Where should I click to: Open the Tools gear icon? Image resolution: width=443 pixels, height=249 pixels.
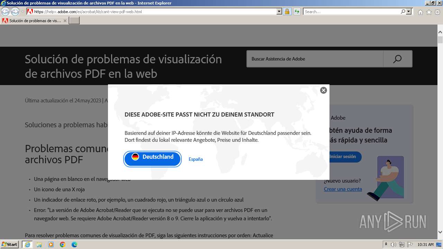coord(437,12)
